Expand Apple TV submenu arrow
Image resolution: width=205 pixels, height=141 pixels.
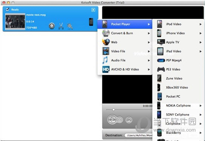(x=200, y=42)
